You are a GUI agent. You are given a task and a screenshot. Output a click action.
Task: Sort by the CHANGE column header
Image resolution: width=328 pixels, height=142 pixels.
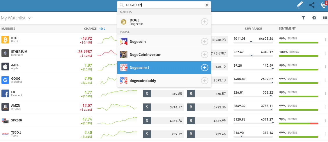coord(90,29)
